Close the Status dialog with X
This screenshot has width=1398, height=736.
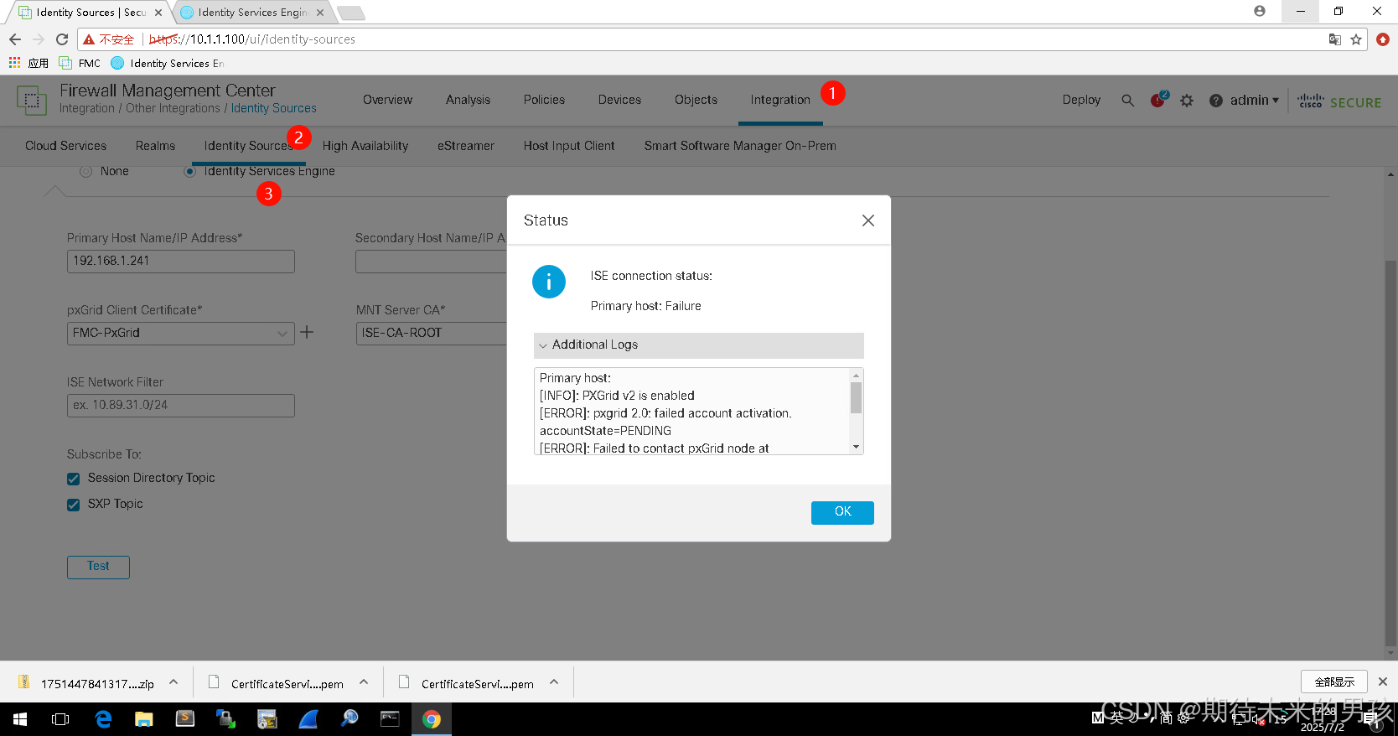tap(868, 220)
